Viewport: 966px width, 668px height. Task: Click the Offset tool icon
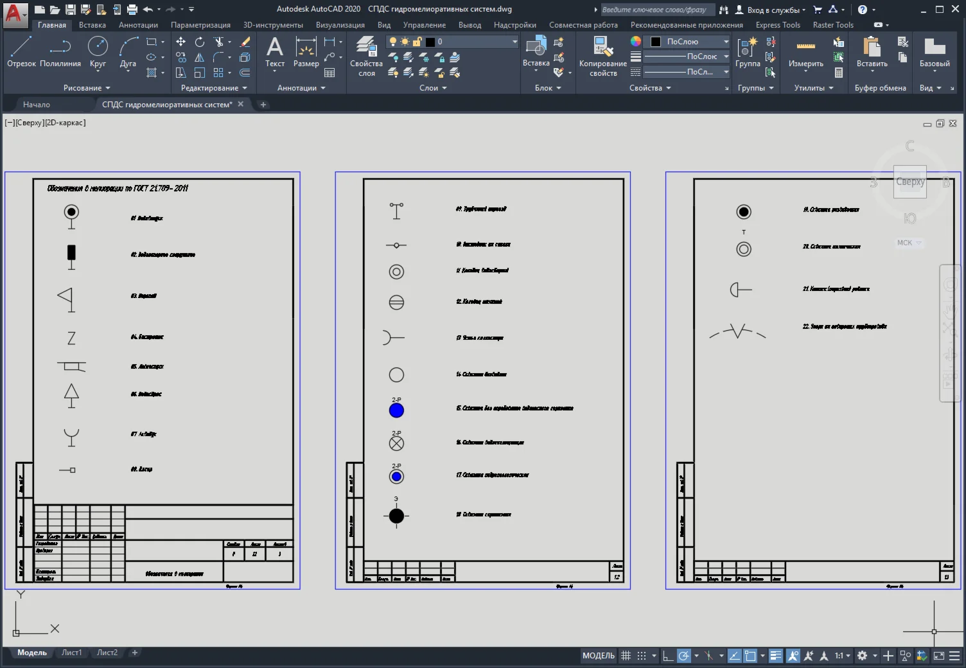click(x=245, y=73)
